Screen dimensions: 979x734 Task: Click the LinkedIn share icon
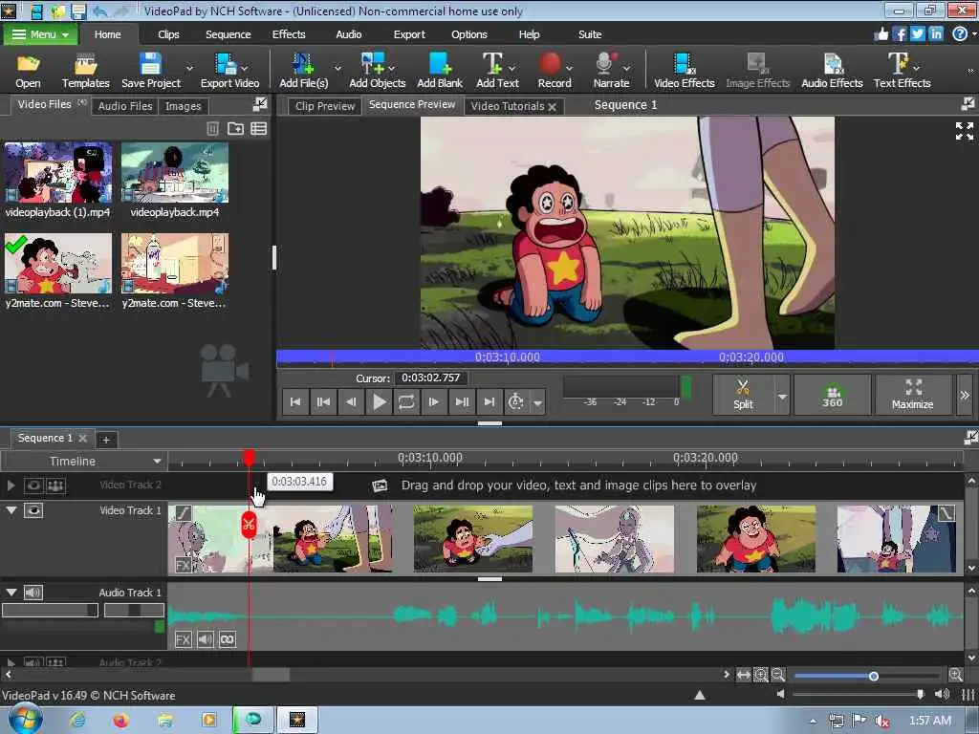click(x=935, y=33)
